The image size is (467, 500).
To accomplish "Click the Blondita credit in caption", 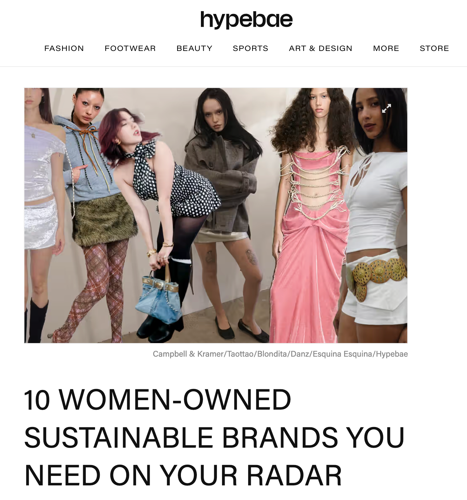I will [x=272, y=354].
